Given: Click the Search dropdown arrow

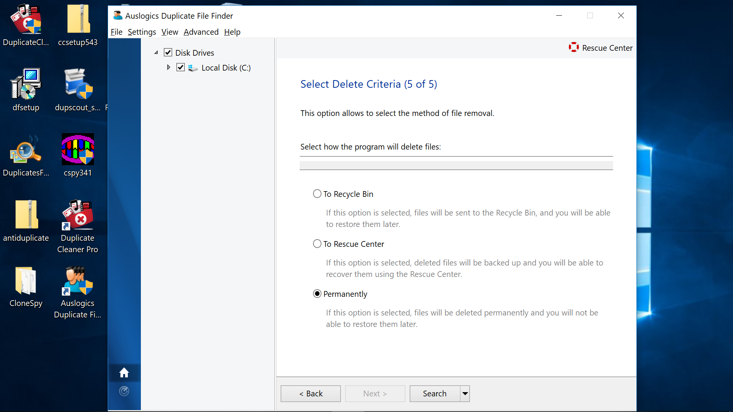Looking at the screenshot, I should [464, 393].
